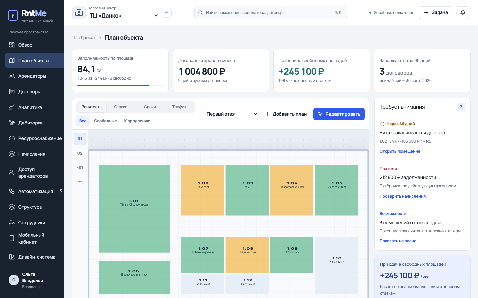This screenshot has width=478, height=298.
Task: Select floor 01 tab
Action: pos(80,139)
